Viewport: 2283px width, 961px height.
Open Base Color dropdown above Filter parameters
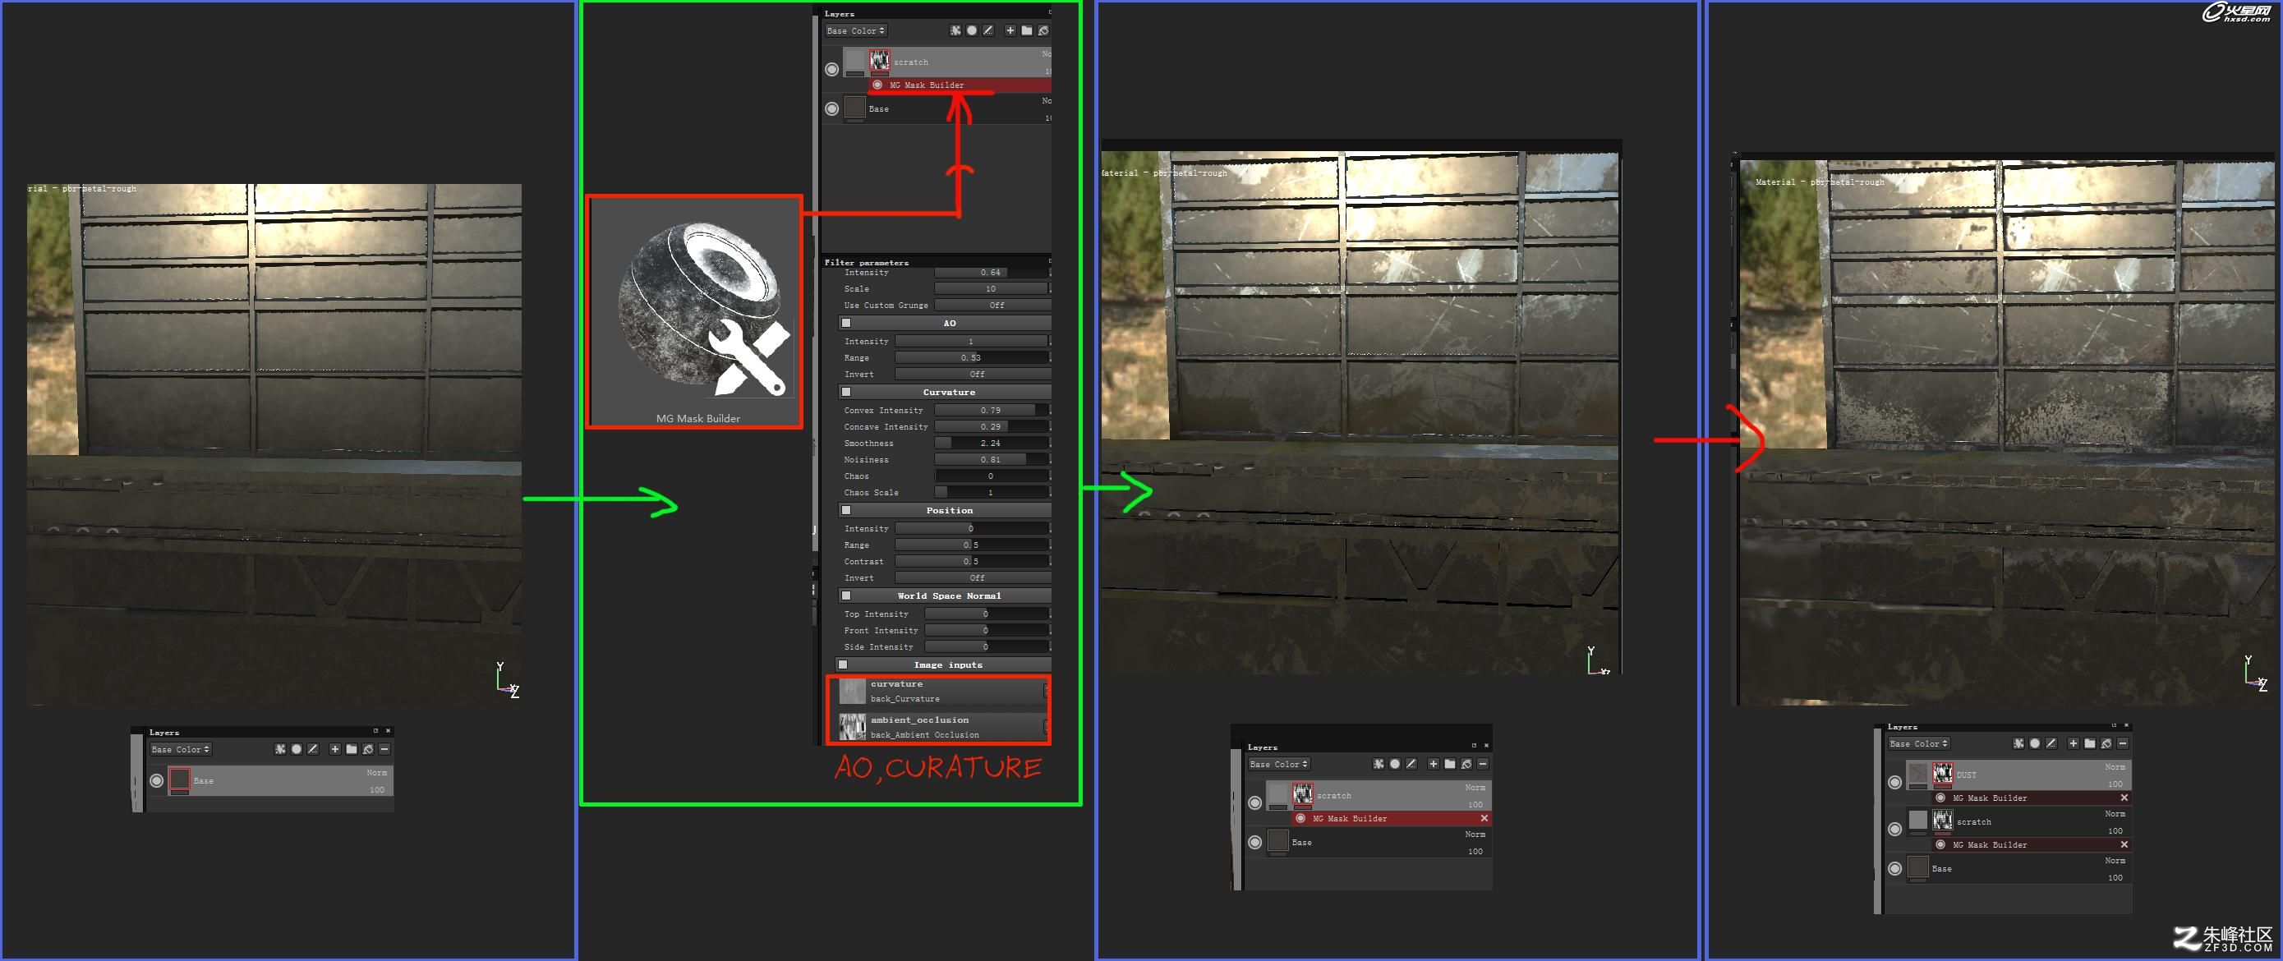[x=855, y=30]
